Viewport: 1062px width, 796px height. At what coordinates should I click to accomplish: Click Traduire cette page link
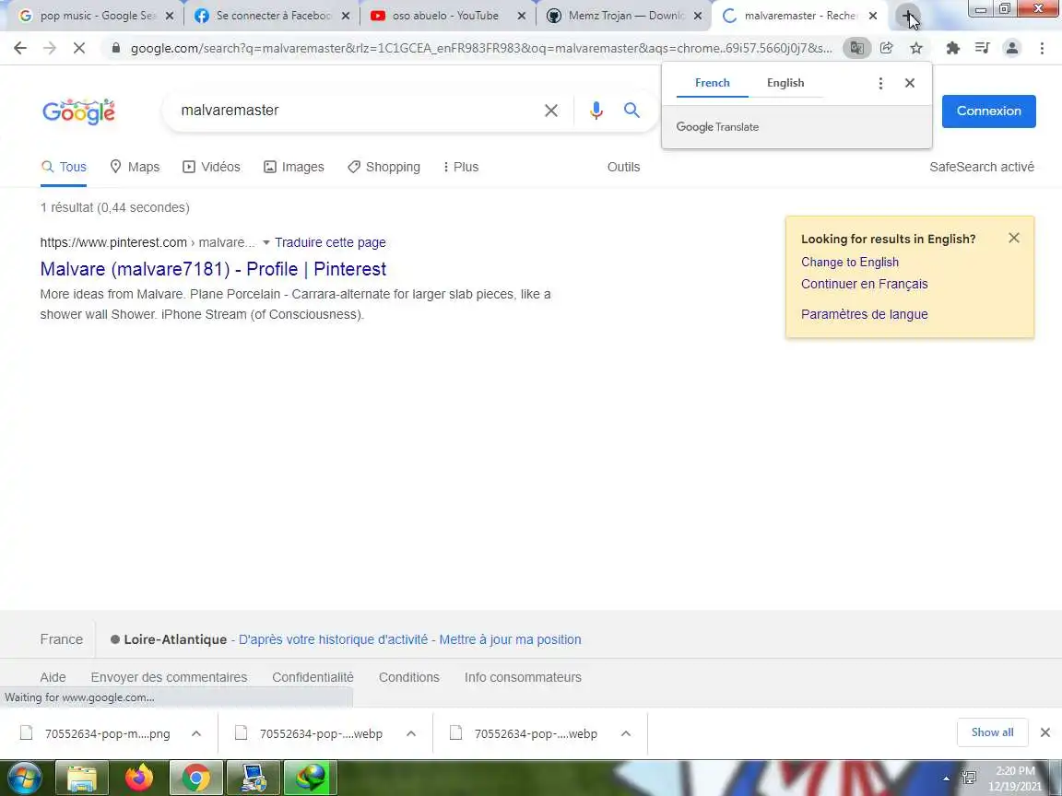331,242
